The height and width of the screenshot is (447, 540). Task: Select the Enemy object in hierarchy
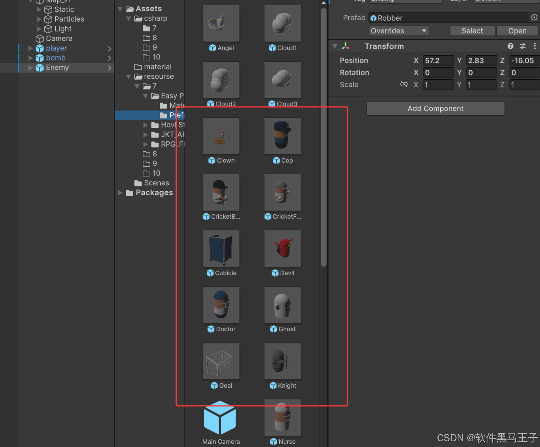[x=57, y=67]
